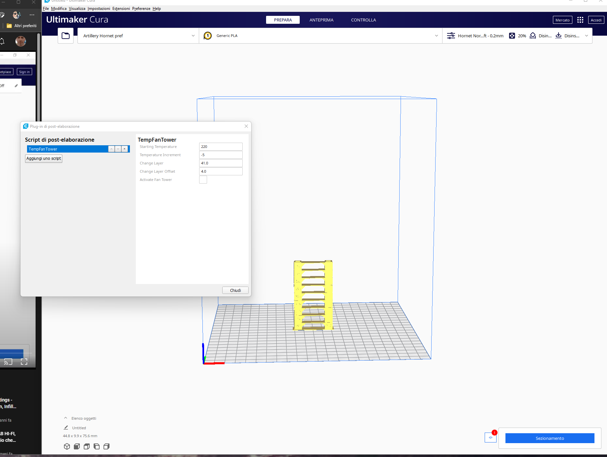Viewport: 607px width, 457px height.
Task: Click the build plate adhesion icon
Action: pyautogui.click(x=559, y=36)
